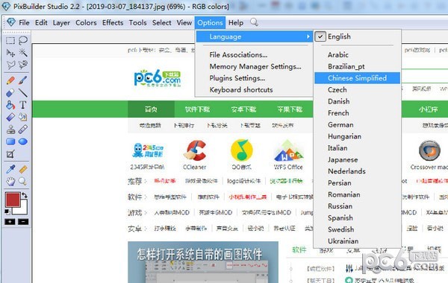Select the eyedropper color picker tool

point(10,169)
